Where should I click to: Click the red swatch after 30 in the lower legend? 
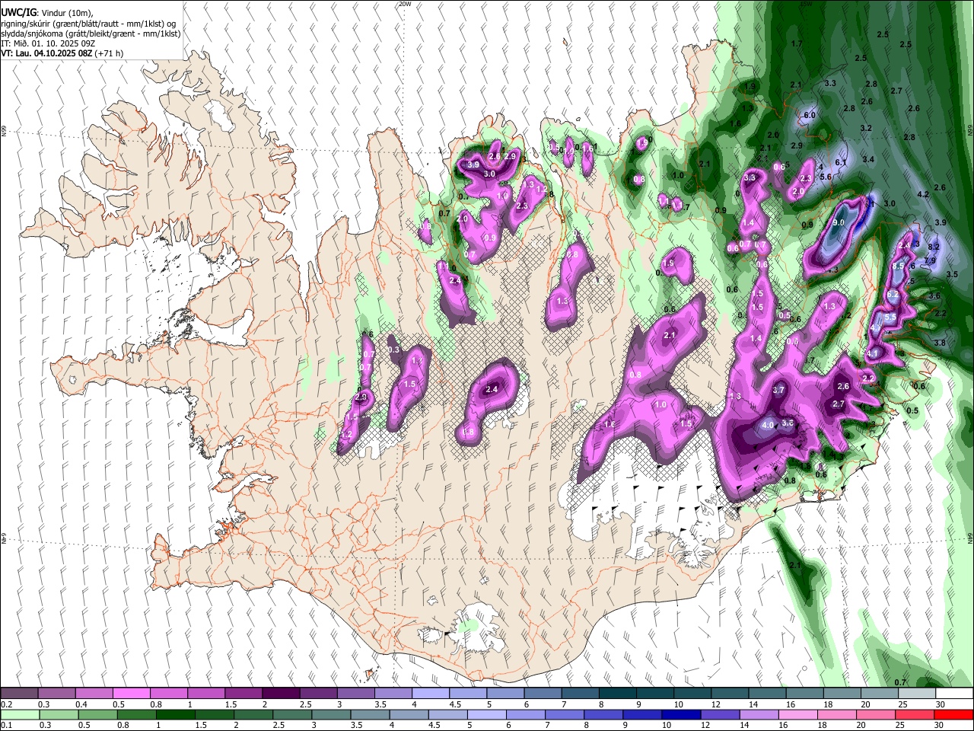point(953,714)
